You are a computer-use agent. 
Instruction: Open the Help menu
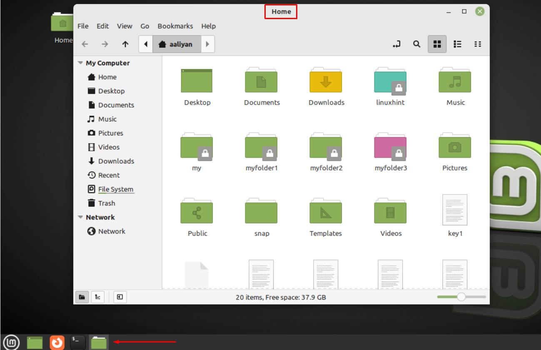click(209, 26)
